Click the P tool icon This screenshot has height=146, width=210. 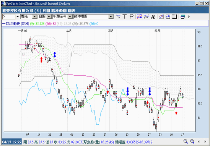pyautogui.click(x=132, y=17)
